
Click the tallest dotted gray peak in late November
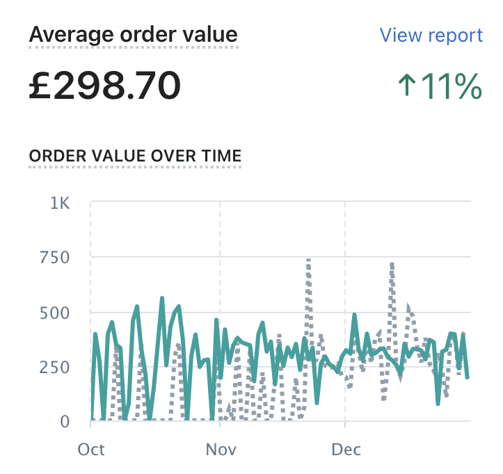[x=308, y=261]
